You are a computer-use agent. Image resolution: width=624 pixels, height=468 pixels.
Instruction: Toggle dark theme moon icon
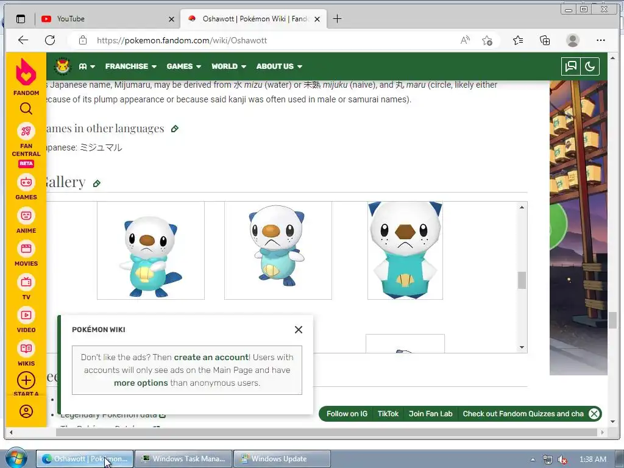(590, 66)
